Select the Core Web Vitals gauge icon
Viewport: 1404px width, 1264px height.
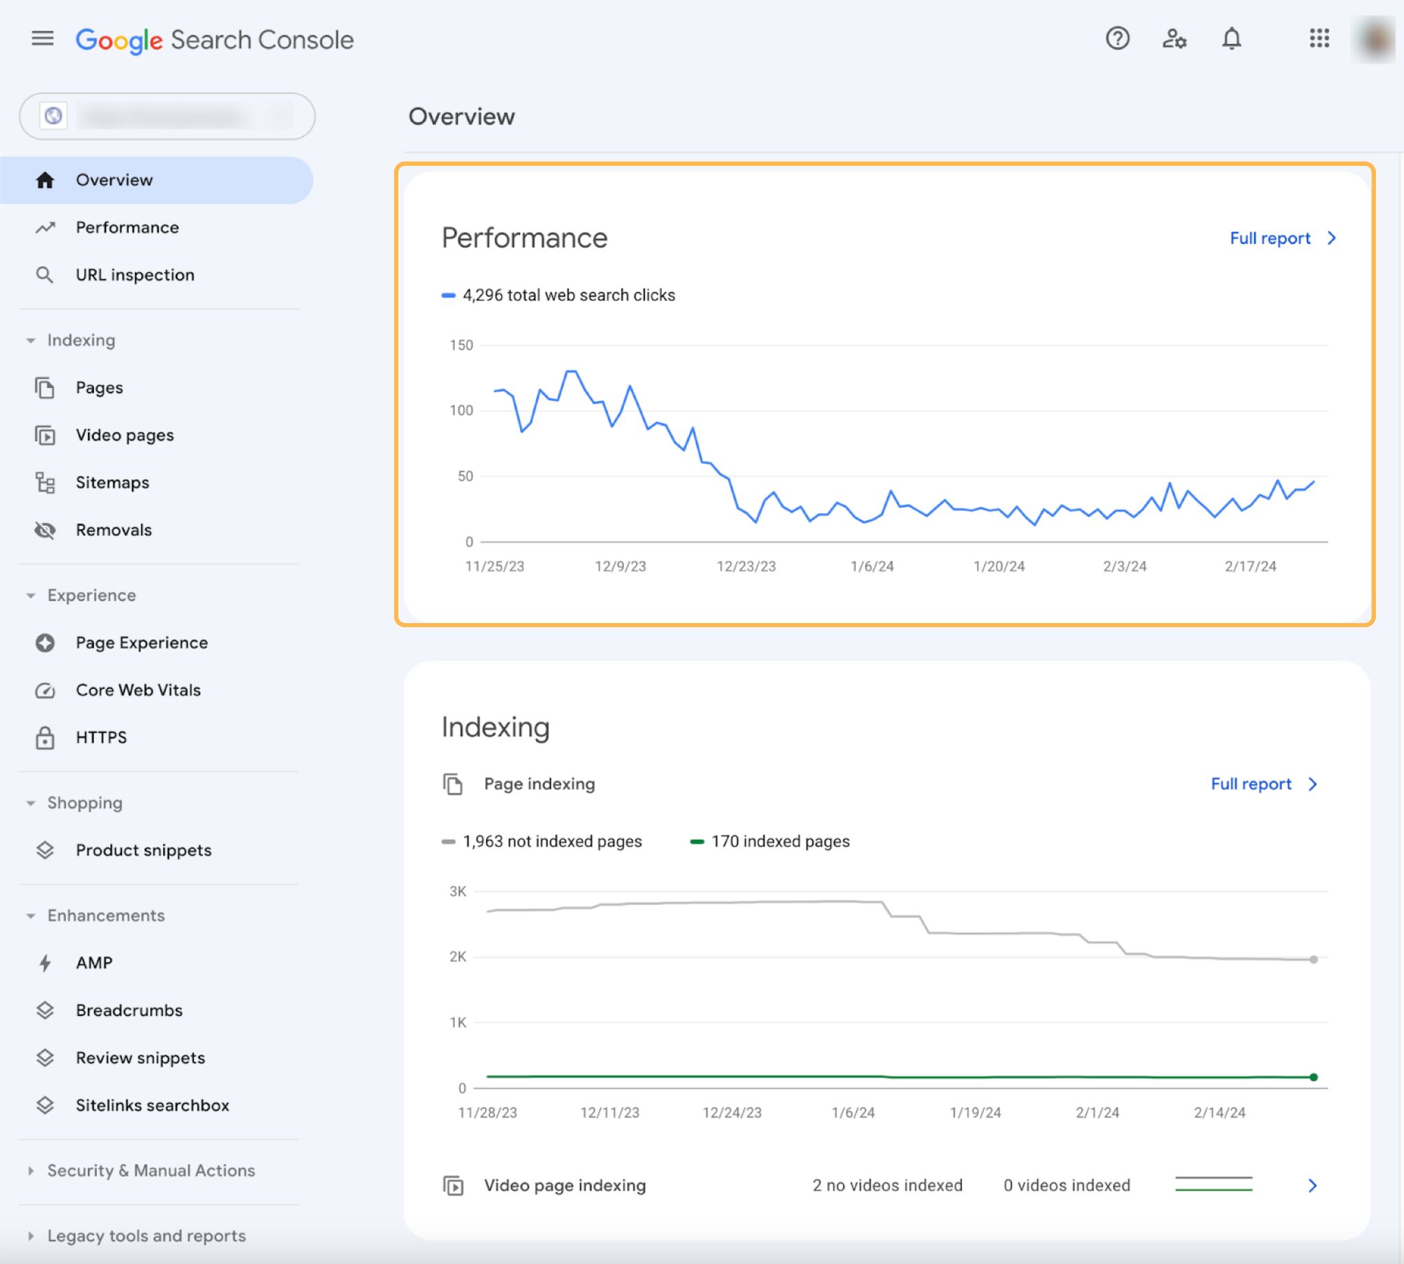click(45, 690)
